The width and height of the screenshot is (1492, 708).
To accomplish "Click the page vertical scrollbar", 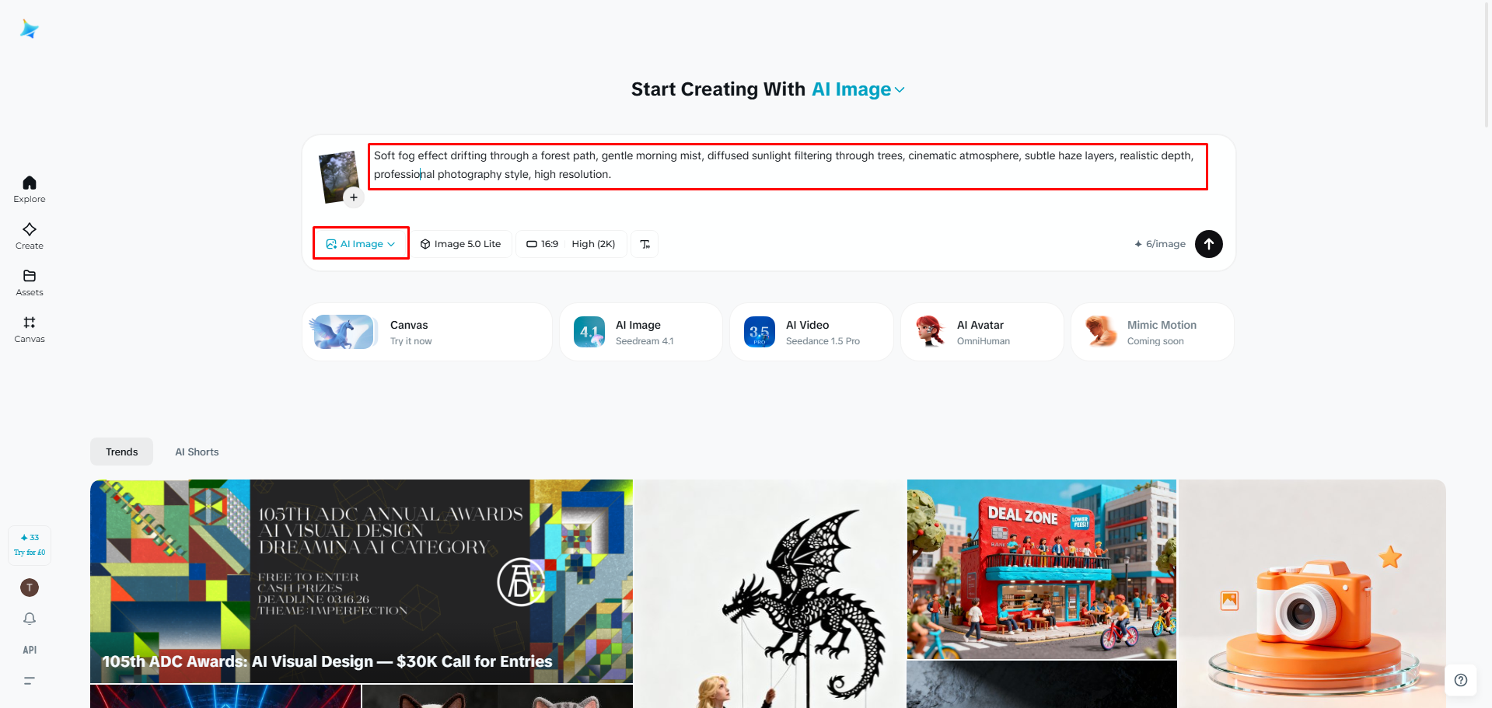I will [1487, 66].
